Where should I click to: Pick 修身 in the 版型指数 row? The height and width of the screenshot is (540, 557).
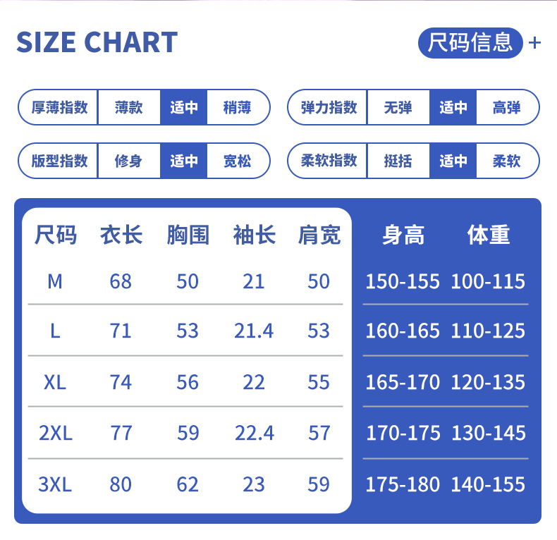(128, 161)
